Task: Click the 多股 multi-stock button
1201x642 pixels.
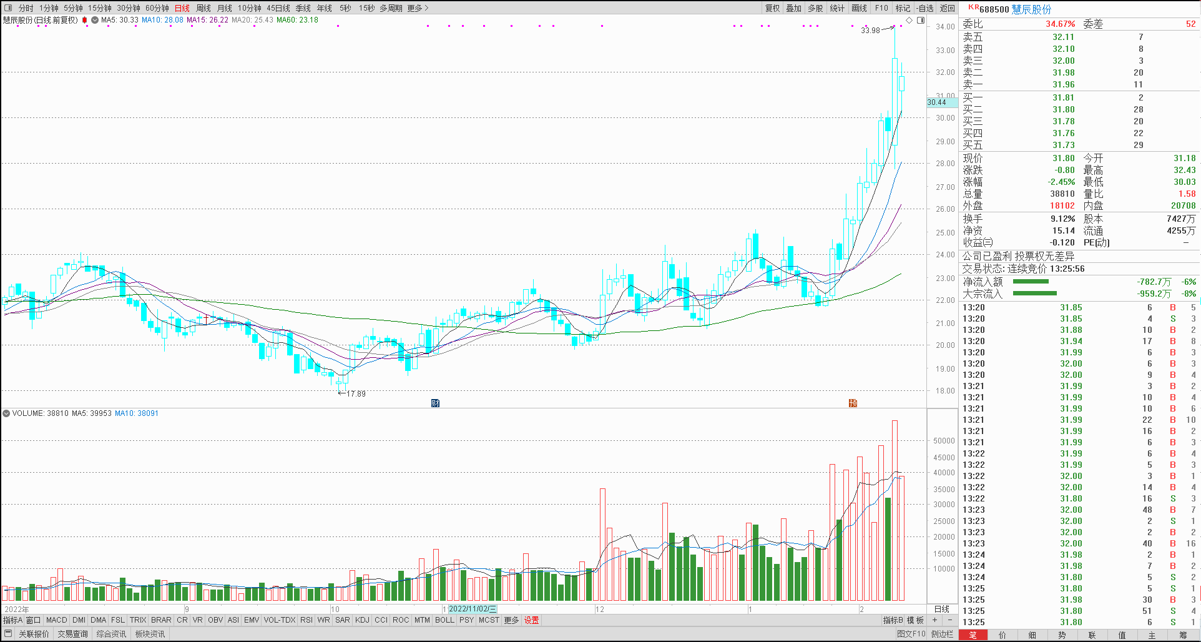Action: 815,8
